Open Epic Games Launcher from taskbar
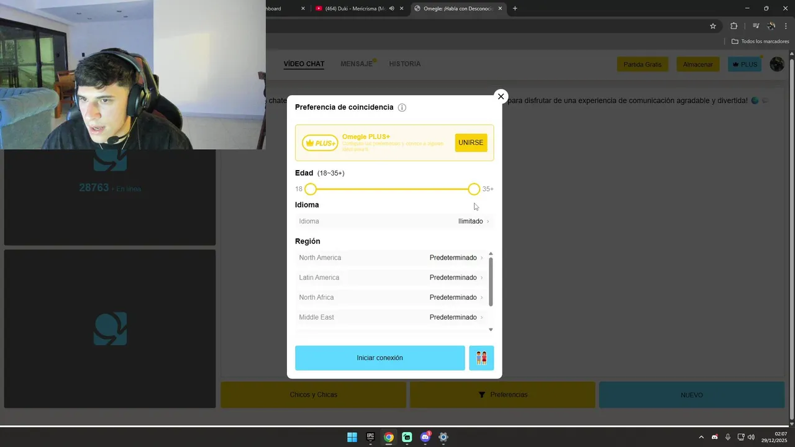 pos(370,437)
